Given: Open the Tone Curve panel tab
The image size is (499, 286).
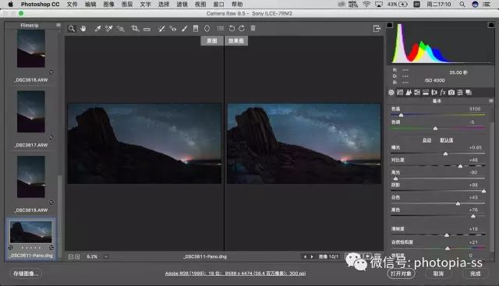Looking at the screenshot, I should 400,93.
